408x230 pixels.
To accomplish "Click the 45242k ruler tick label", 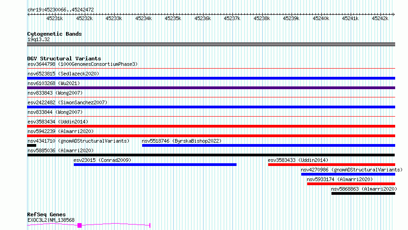I will pyautogui.click(x=380, y=18).
